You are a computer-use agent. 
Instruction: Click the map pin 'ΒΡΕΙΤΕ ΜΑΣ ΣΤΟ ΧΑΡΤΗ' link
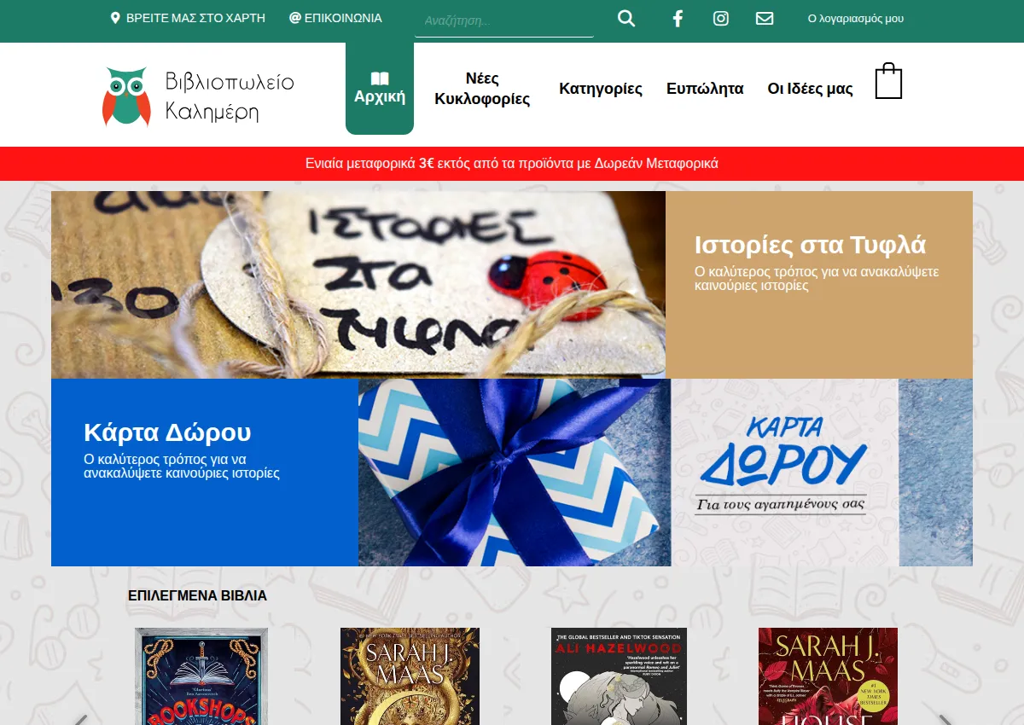pyautogui.click(x=188, y=18)
